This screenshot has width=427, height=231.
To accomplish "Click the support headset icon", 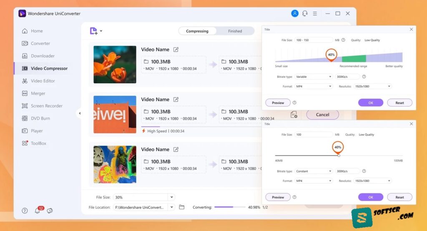I will tap(305, 13).
